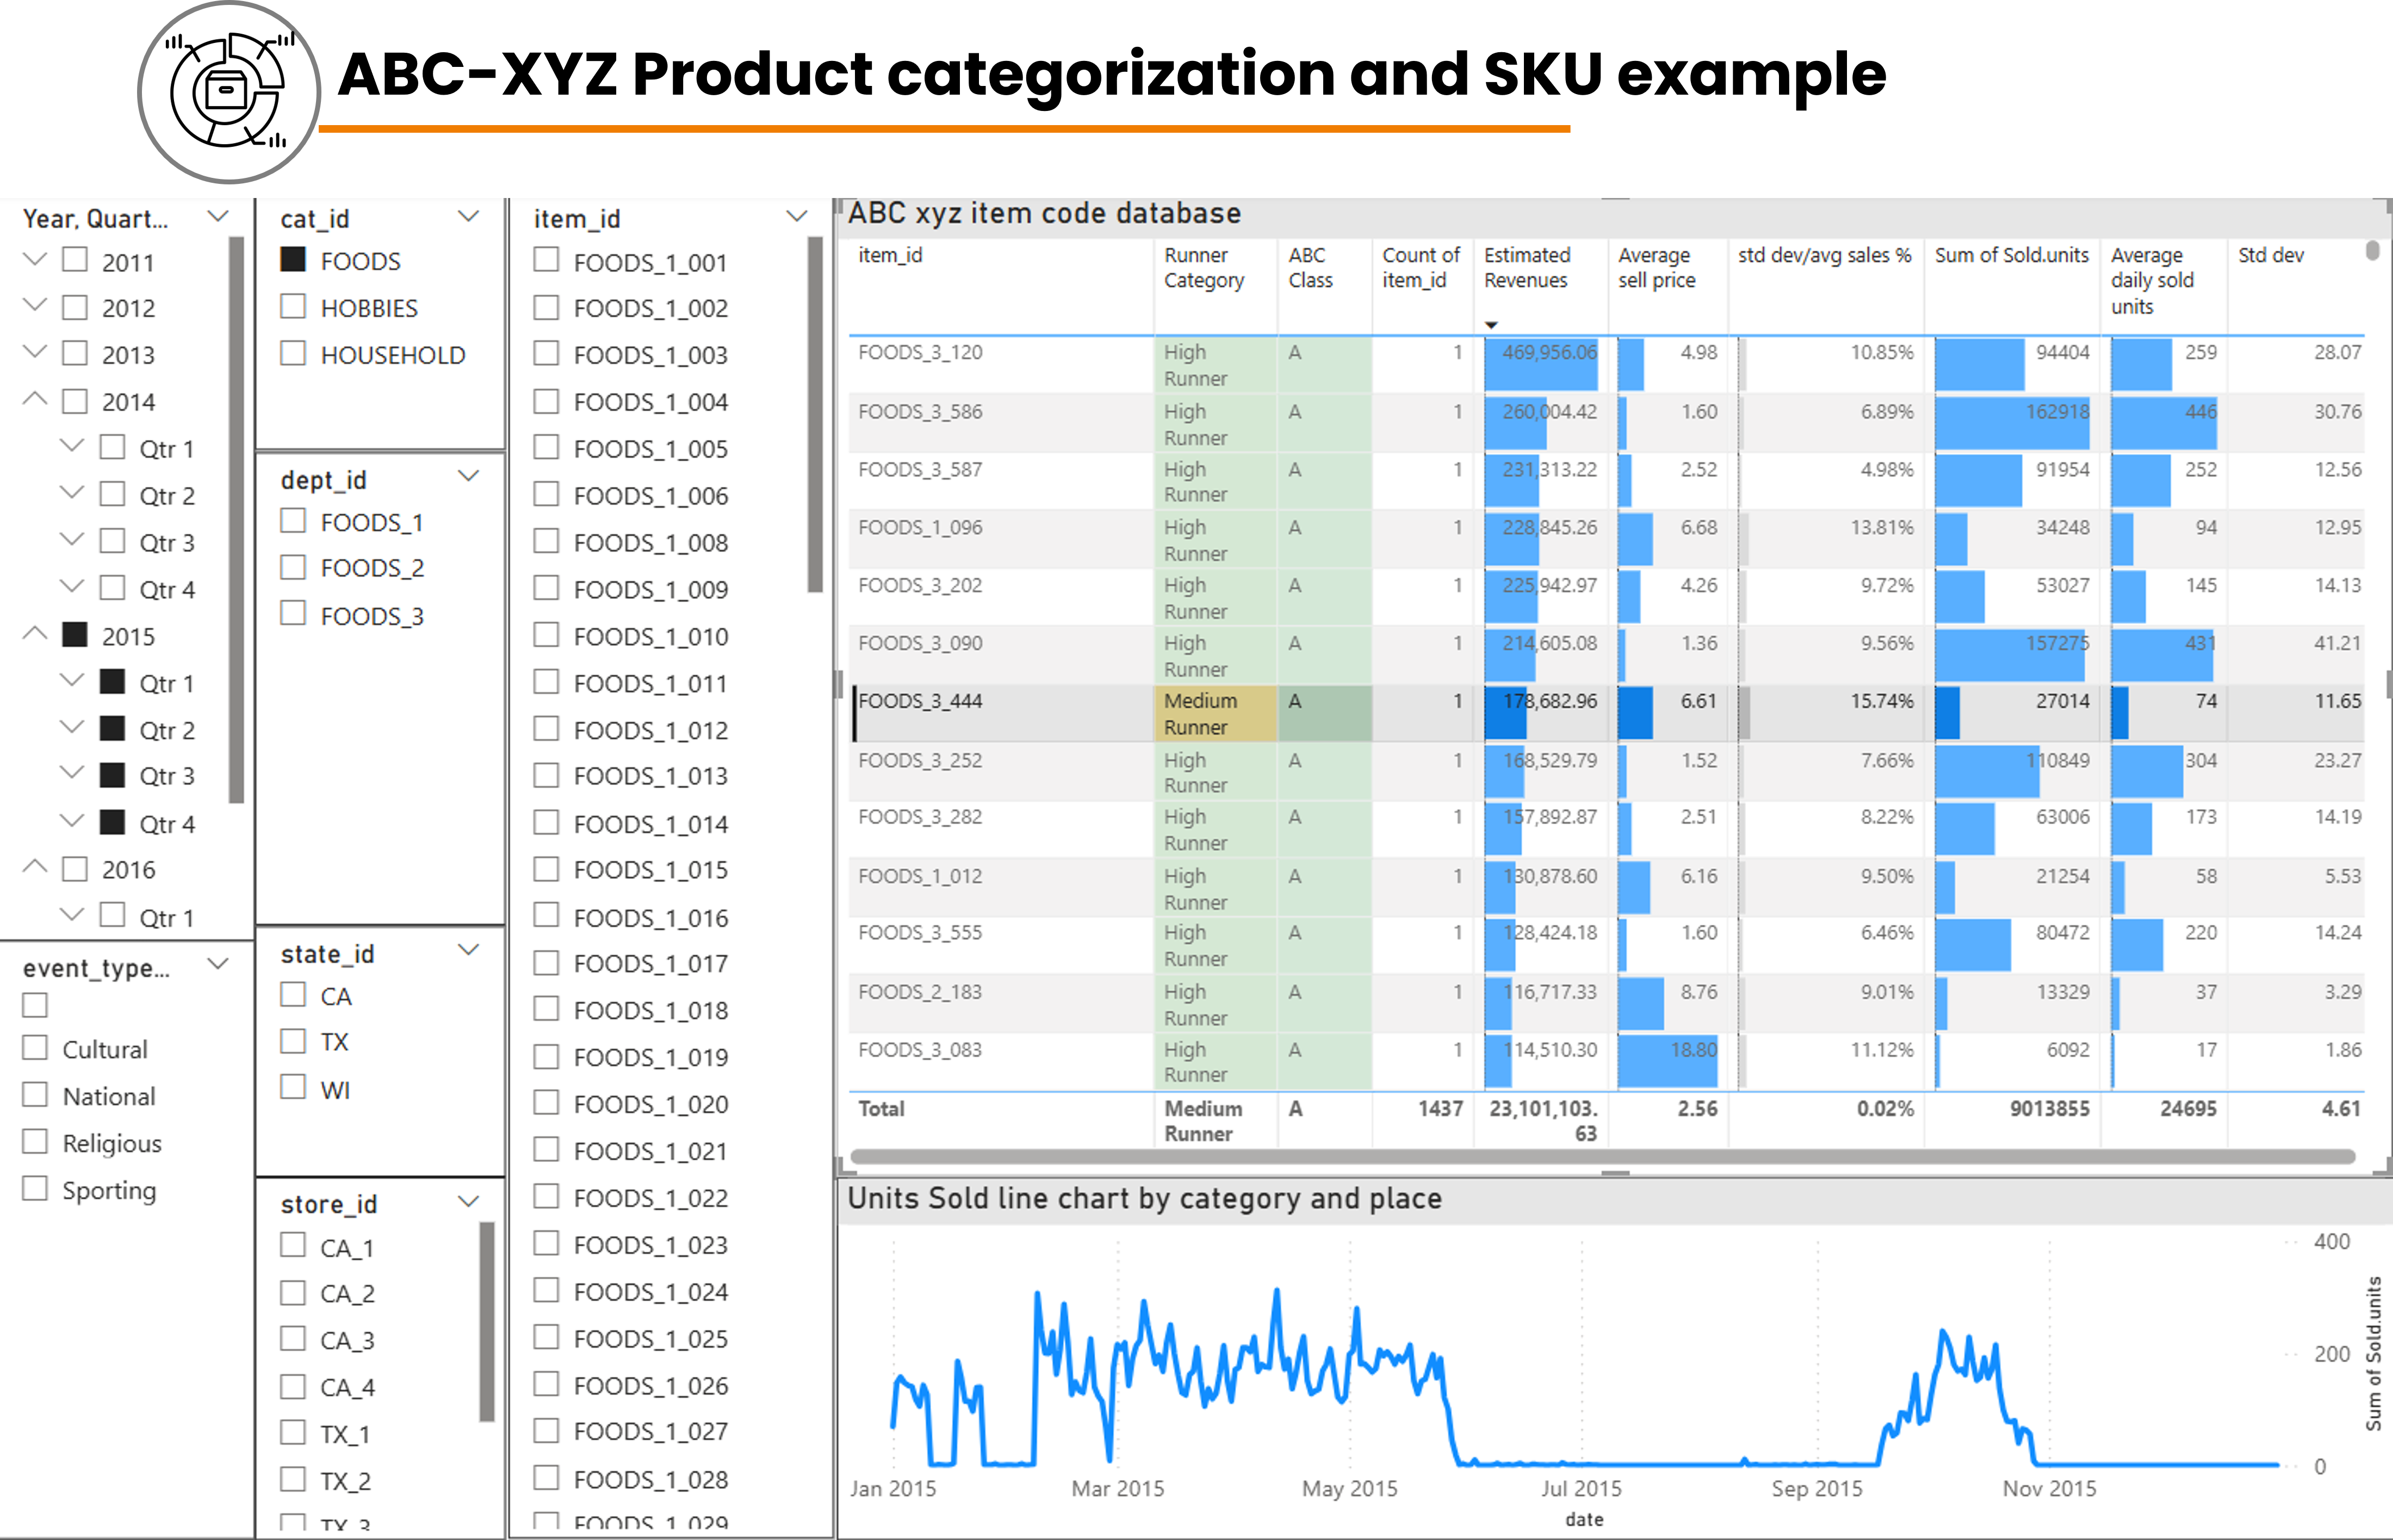
Task: Expand Qtr 1 under 2014
Action: pyautogui.click(x=72, y=447)
